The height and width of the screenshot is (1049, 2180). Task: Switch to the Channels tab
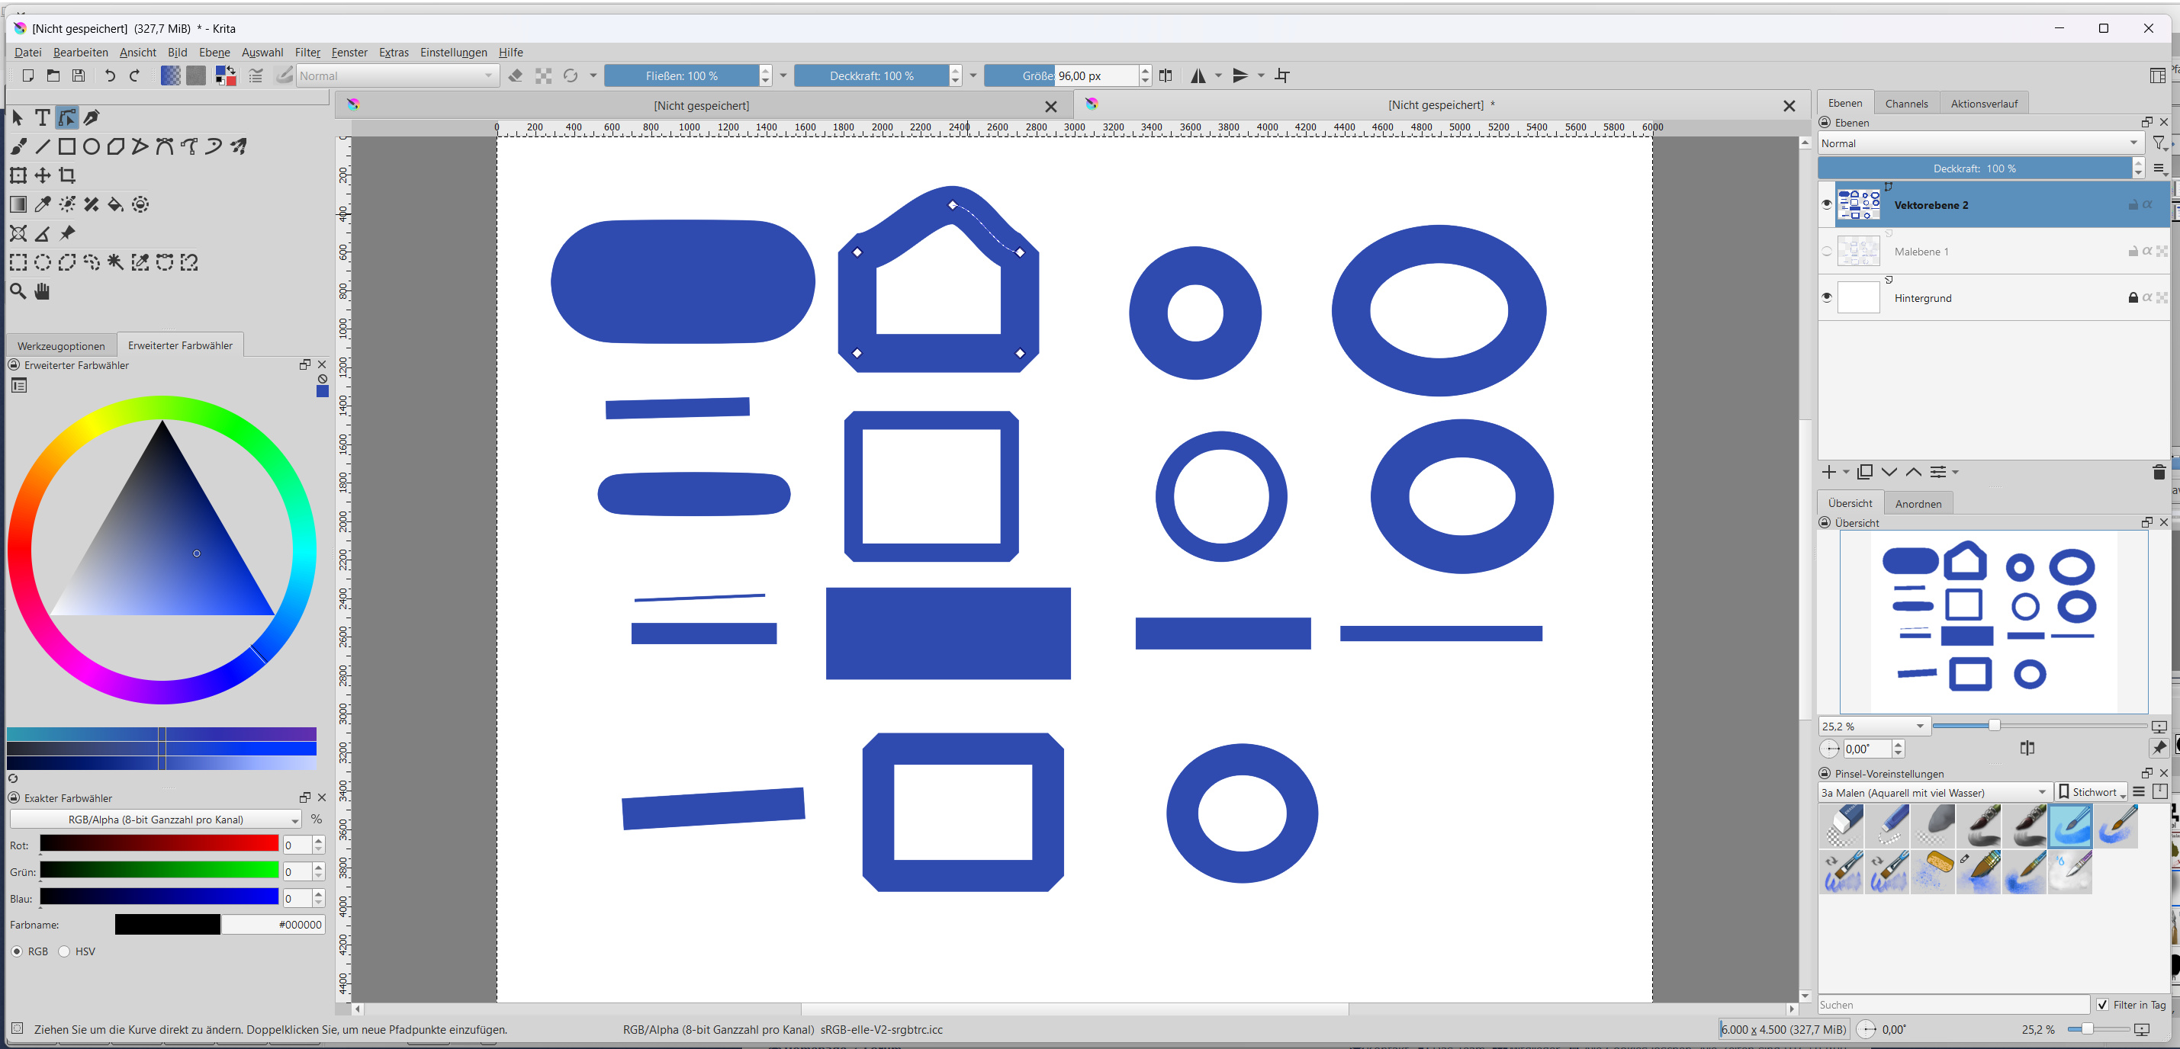[x=1906, y=103]
